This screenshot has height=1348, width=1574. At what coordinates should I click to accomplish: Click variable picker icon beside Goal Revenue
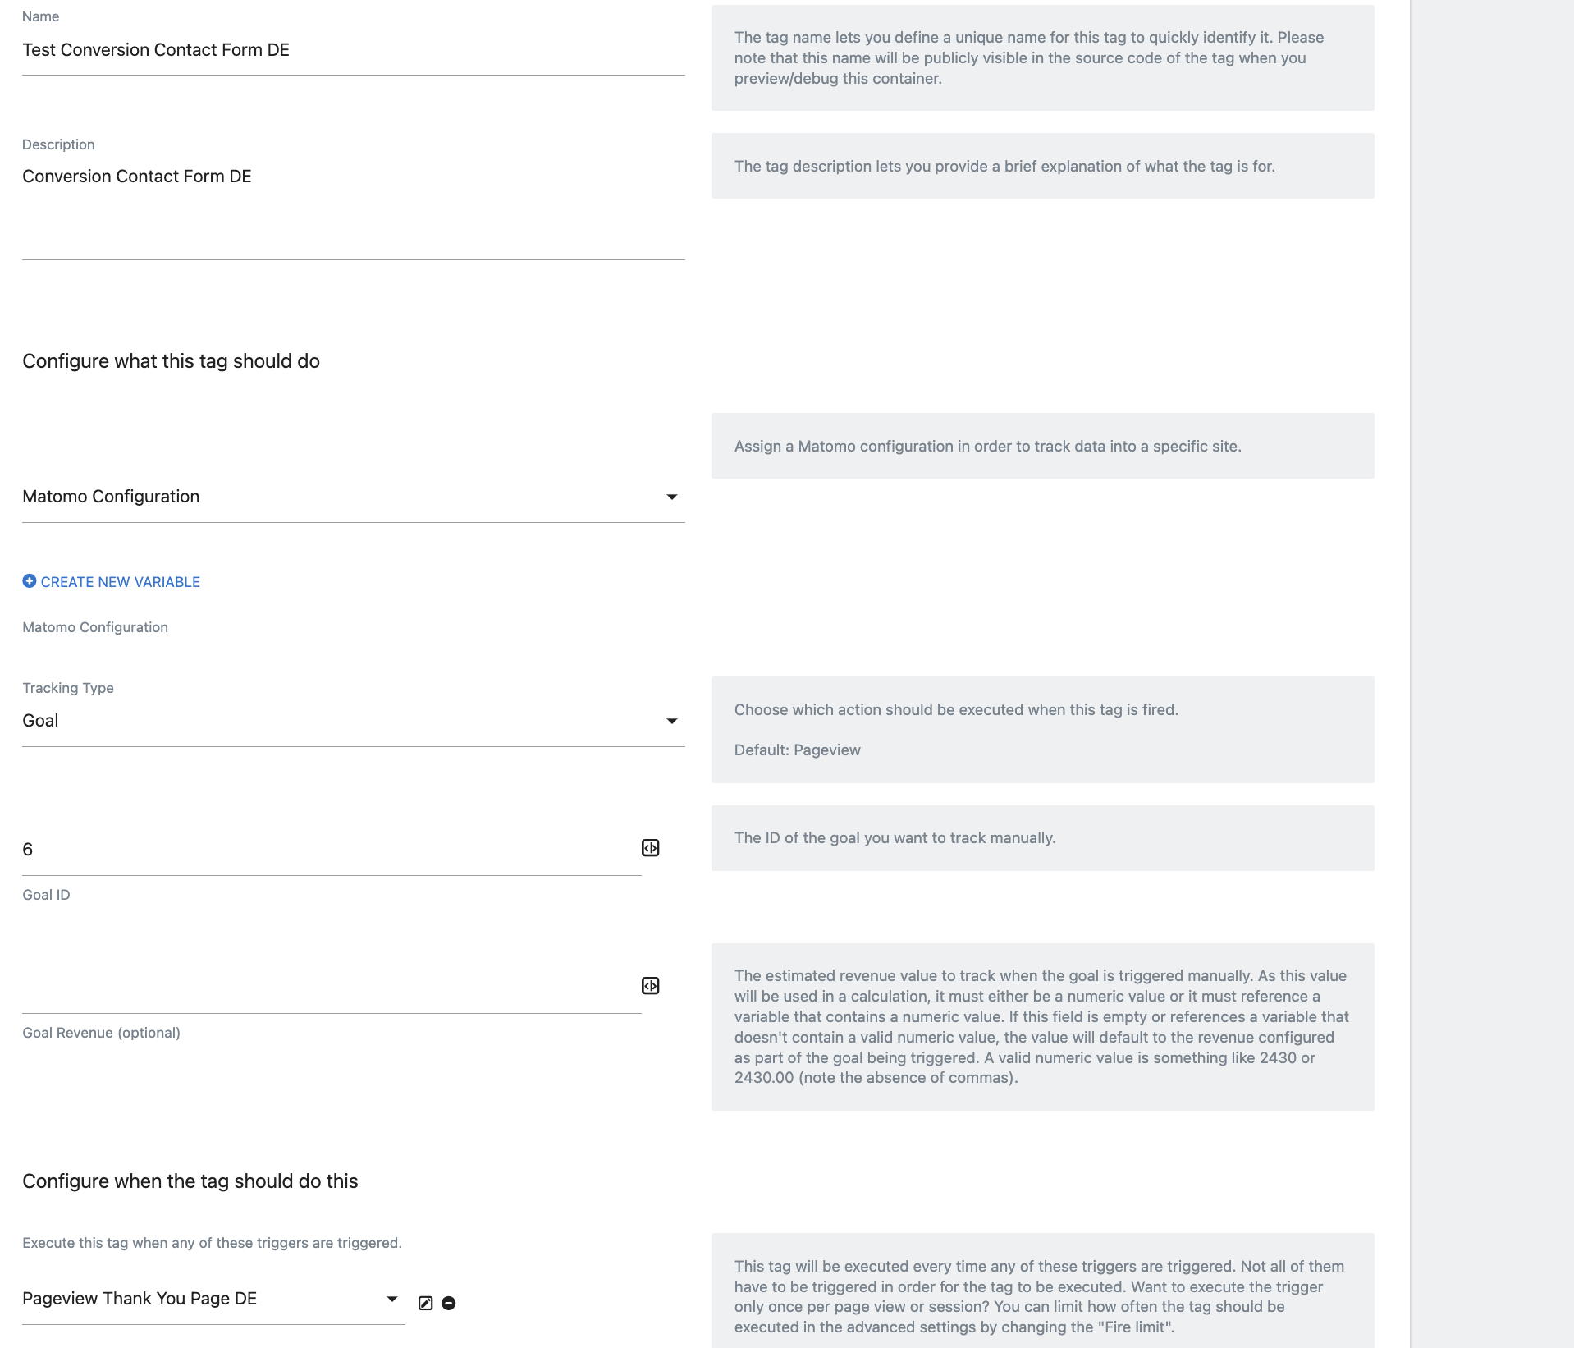[x=650, y=986]
